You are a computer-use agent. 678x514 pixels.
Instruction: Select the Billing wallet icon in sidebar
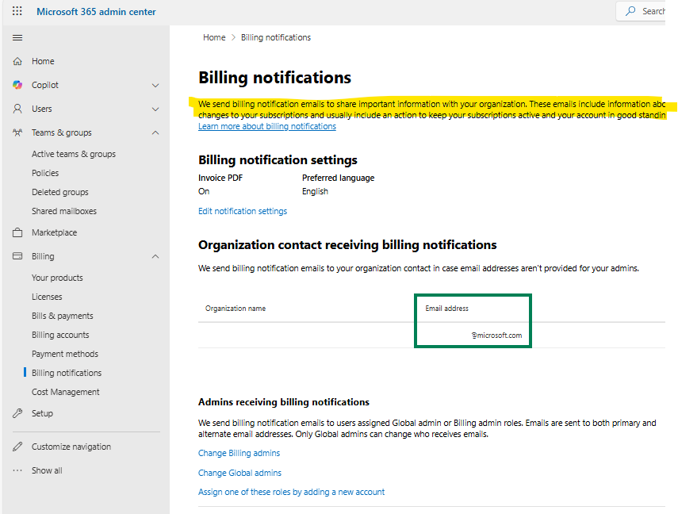[17, 255]
